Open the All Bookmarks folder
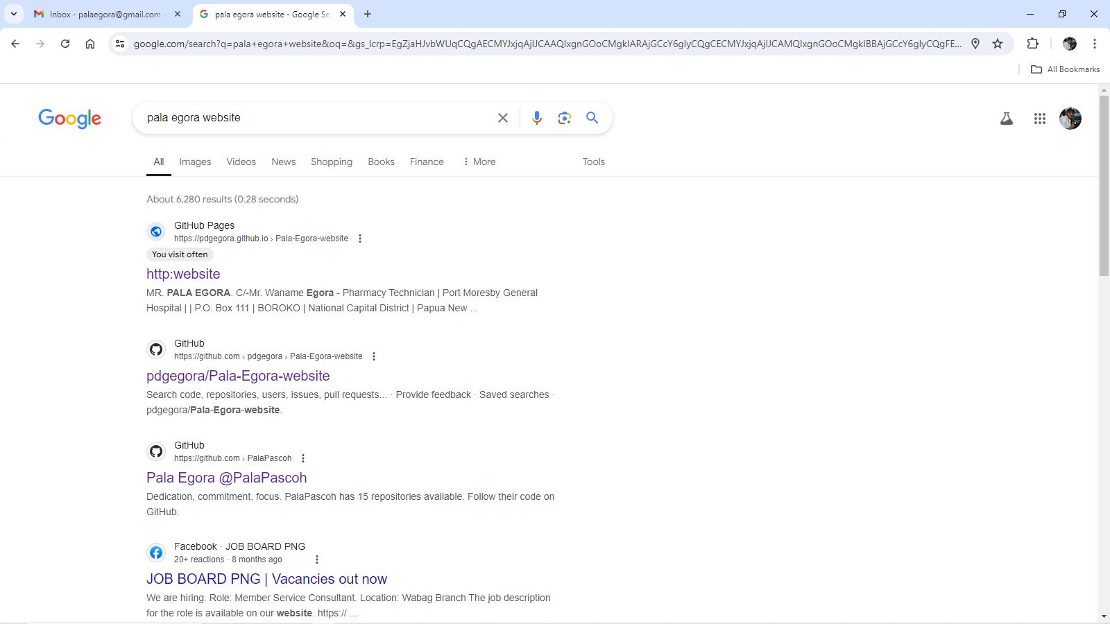 [1066, 69]
